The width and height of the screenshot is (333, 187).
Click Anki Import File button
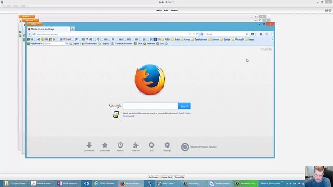click(180, 177)
